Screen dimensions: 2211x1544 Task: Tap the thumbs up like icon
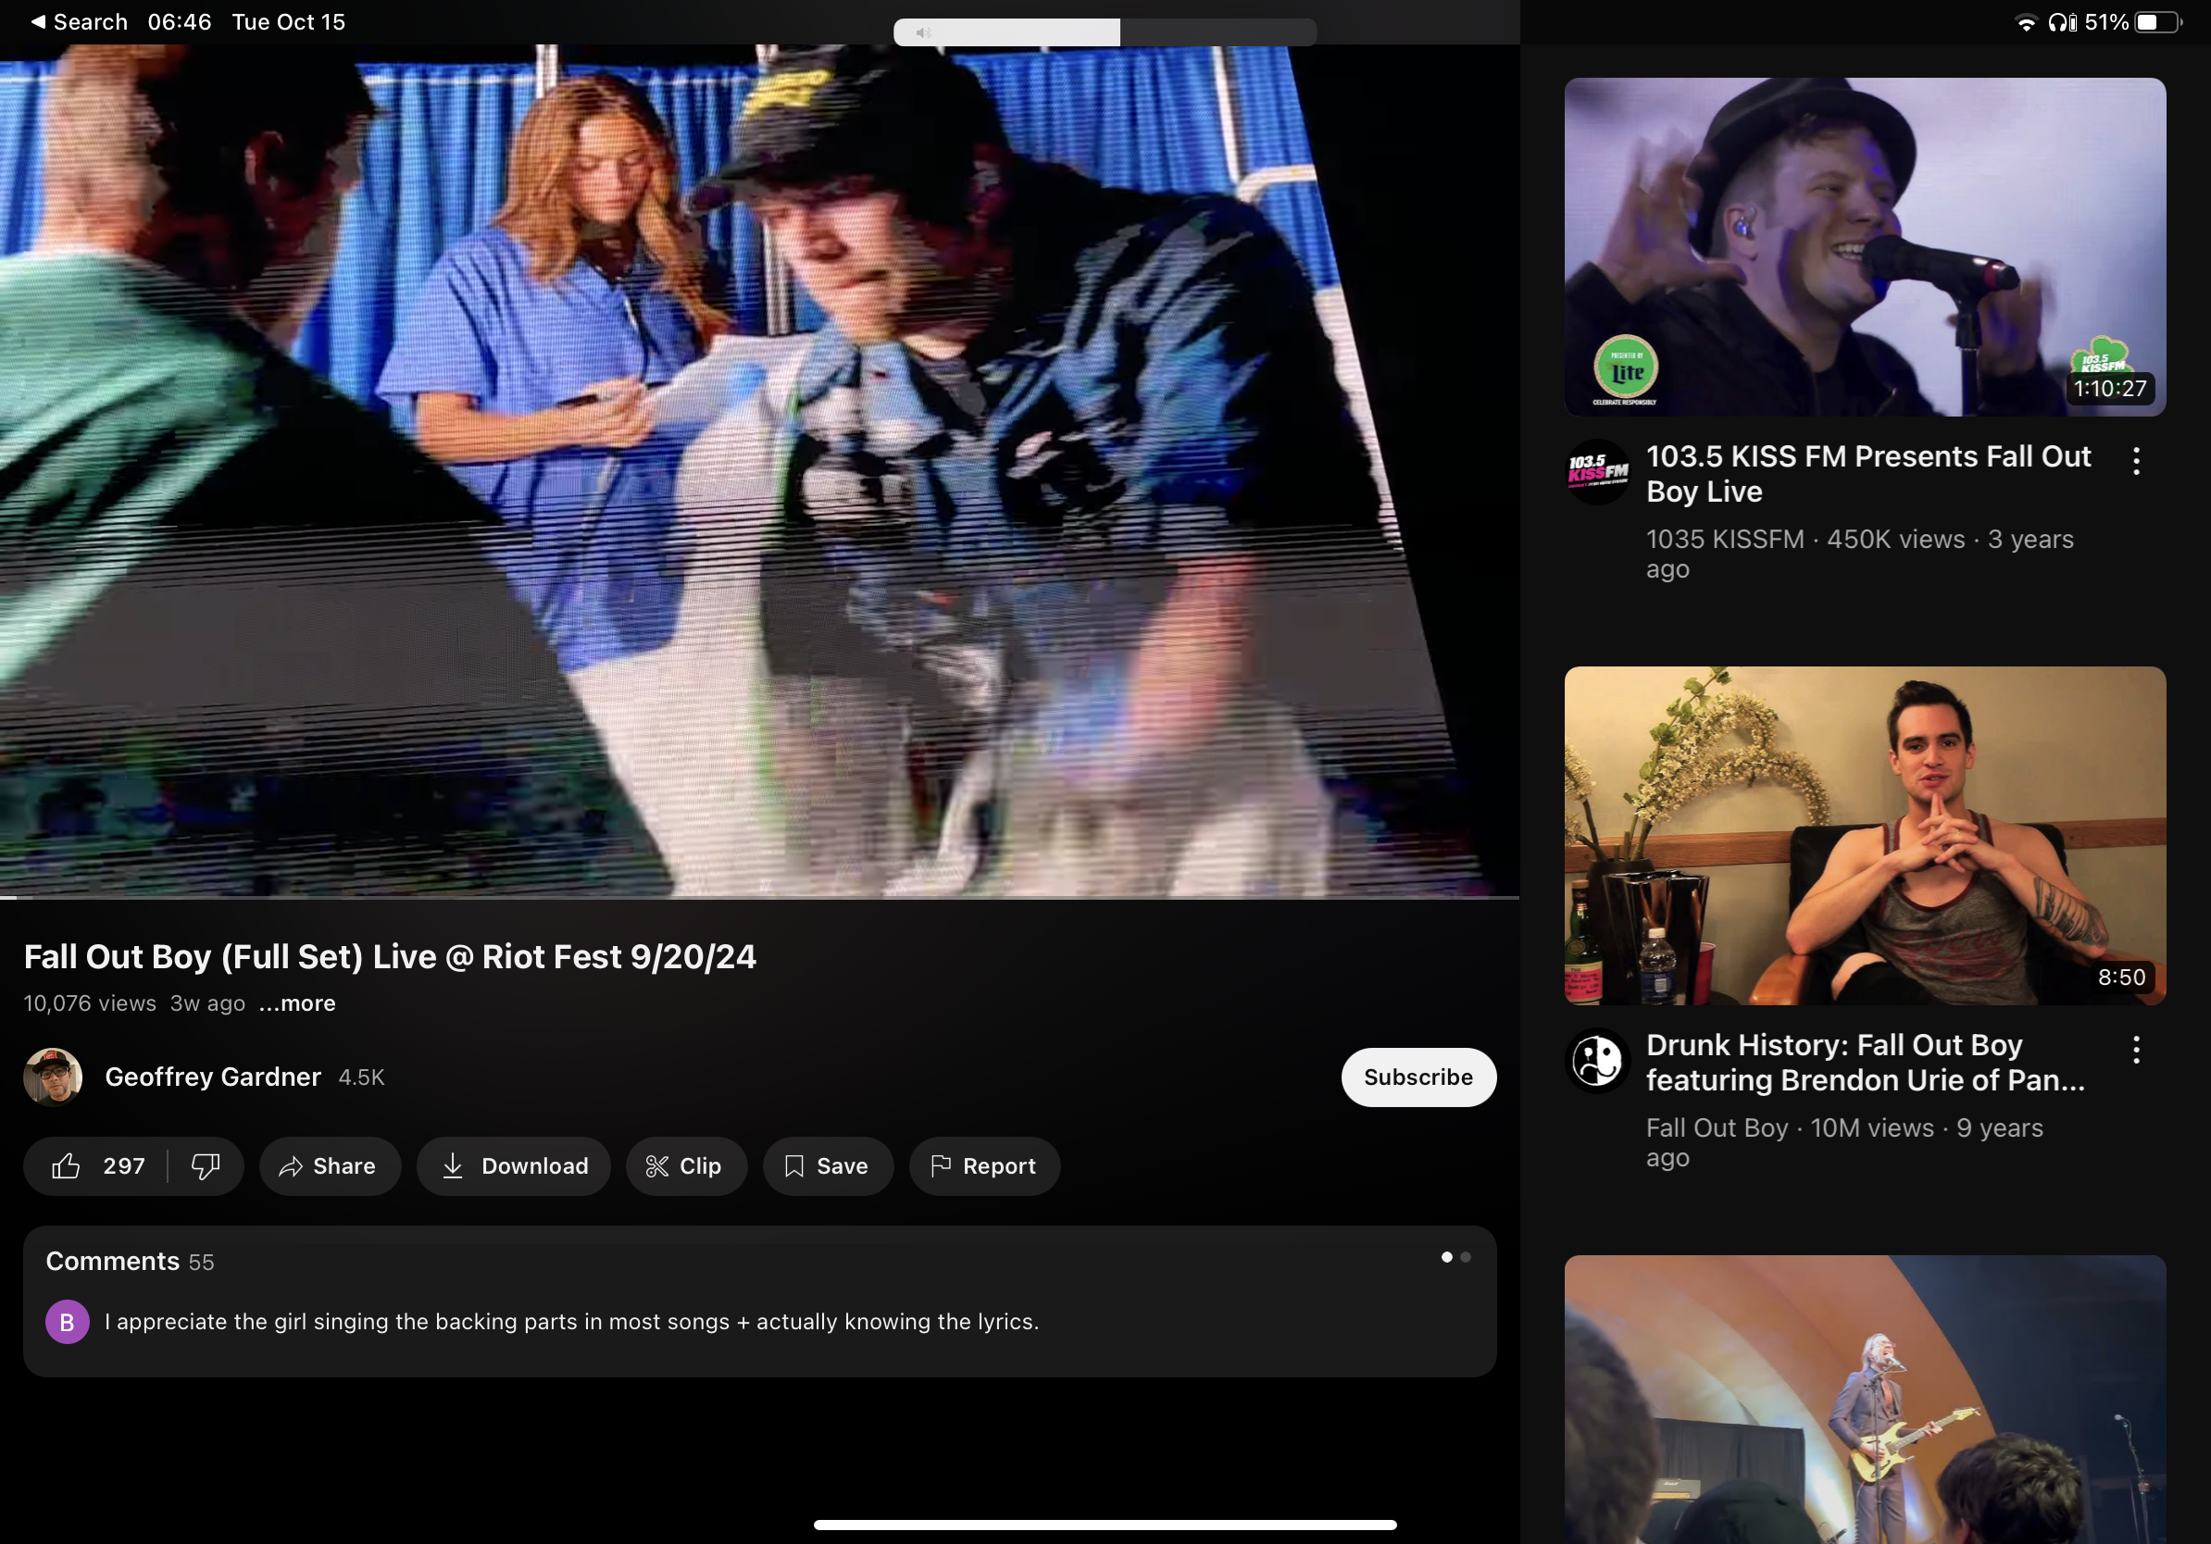click(x=66, y=1165)
